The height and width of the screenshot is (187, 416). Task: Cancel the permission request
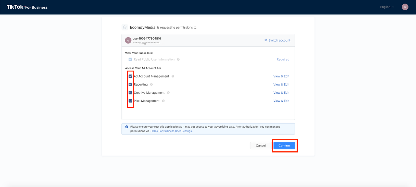261,146
